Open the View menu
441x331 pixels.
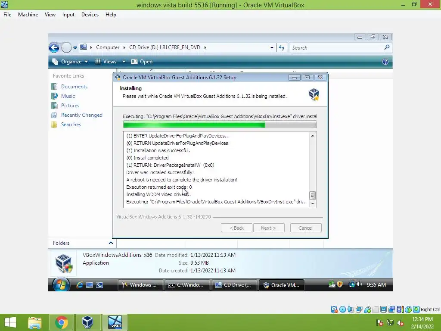point(50,15)
